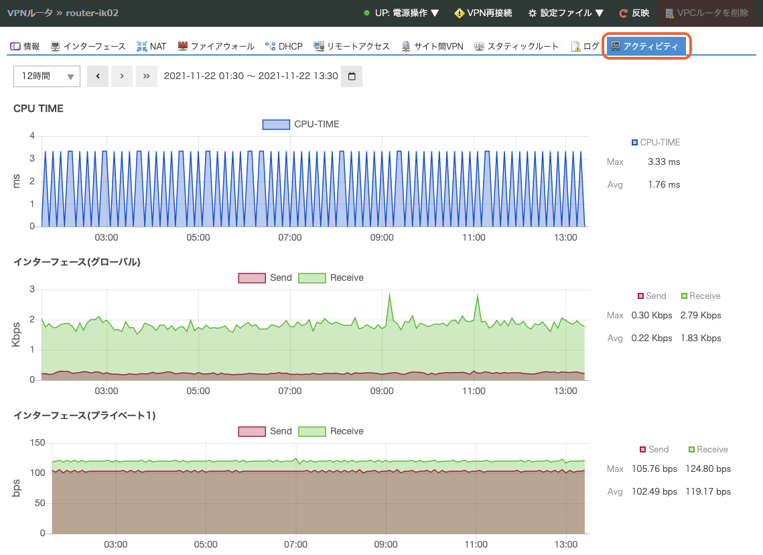Click the firewall brick icon
Image resolution: width=763 pixels, height=555 pixels.
tap(182, 46)
